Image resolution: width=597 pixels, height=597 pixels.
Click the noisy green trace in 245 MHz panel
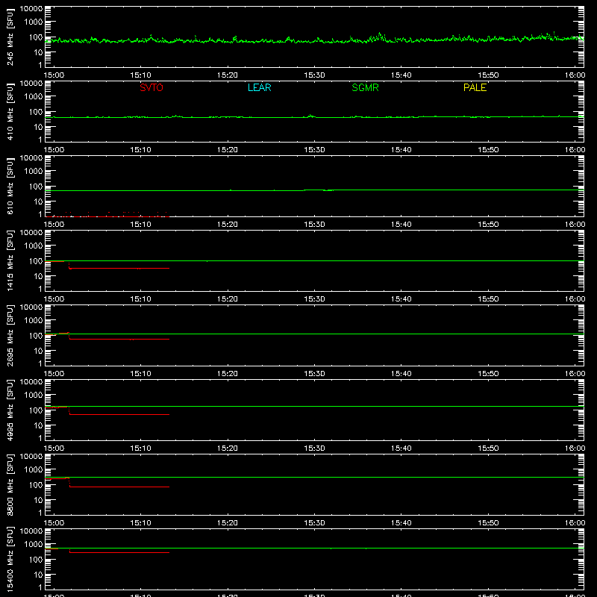[314, 40]
